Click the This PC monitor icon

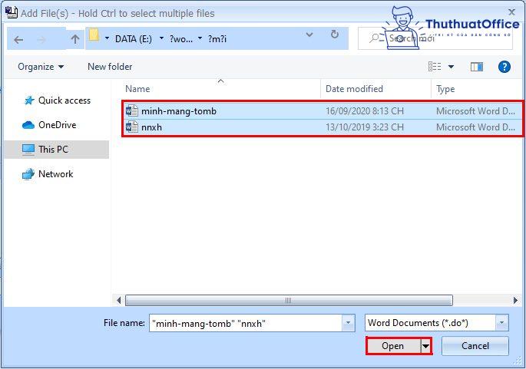(28, 149)
